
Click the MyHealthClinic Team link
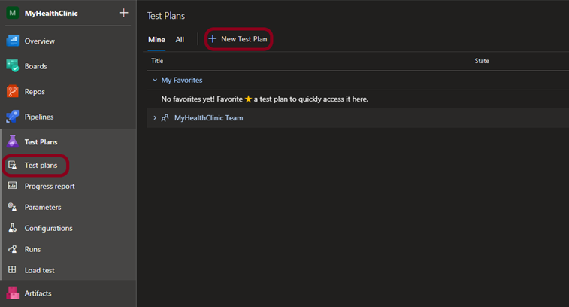pos(208,117)
